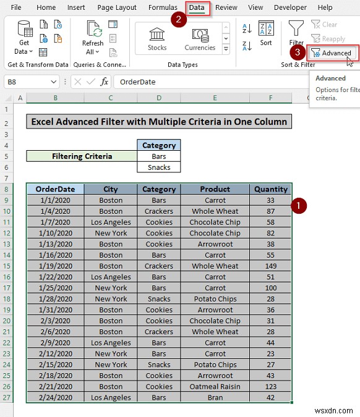Click the From Table/Range icon
Viewport: 360px width, 417px height.
click(43, 53)
